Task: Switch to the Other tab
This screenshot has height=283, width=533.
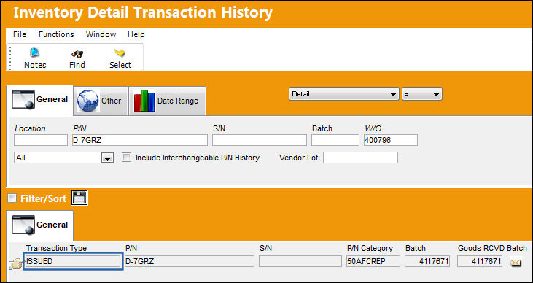Action: point(101,101)
